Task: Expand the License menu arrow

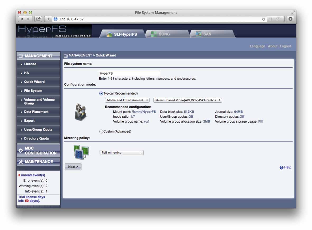Action: pos(21,64)
